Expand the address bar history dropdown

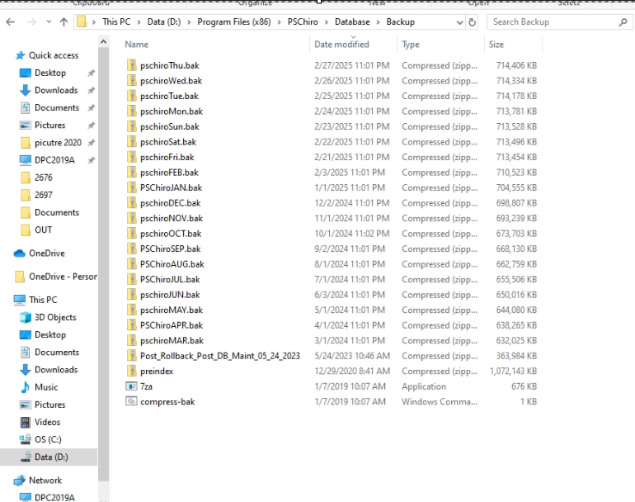coord(459,22)
